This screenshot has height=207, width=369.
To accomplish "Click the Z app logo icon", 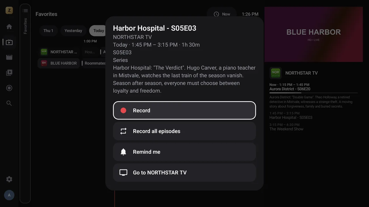I will pyautogui.click(x=9, y=11).
